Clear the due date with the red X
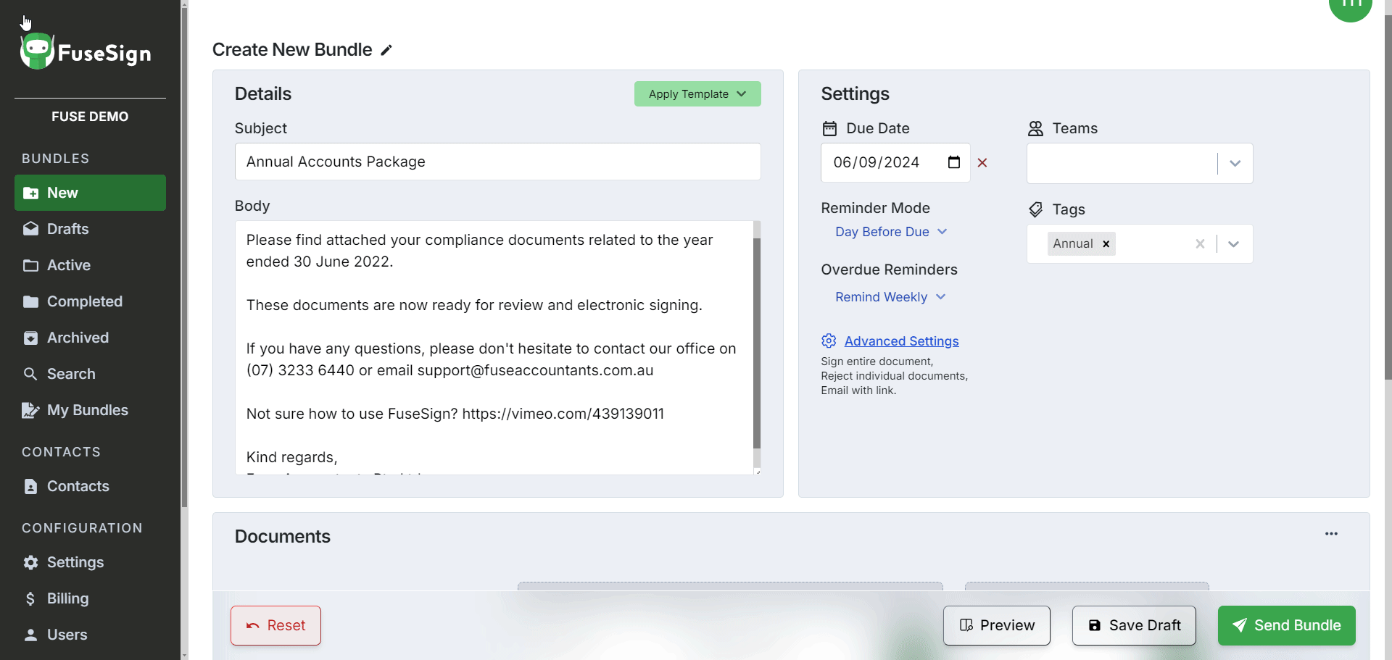Image resolution: width=1392 pixels, height=660 pixels. point(982,163)
